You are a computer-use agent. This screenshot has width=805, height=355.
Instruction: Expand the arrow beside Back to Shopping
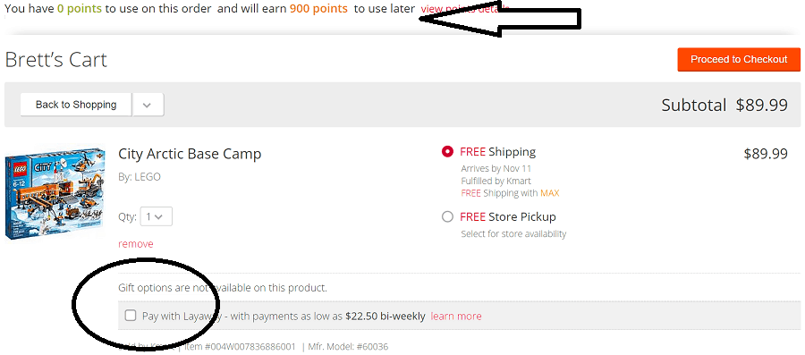point(148,105)
